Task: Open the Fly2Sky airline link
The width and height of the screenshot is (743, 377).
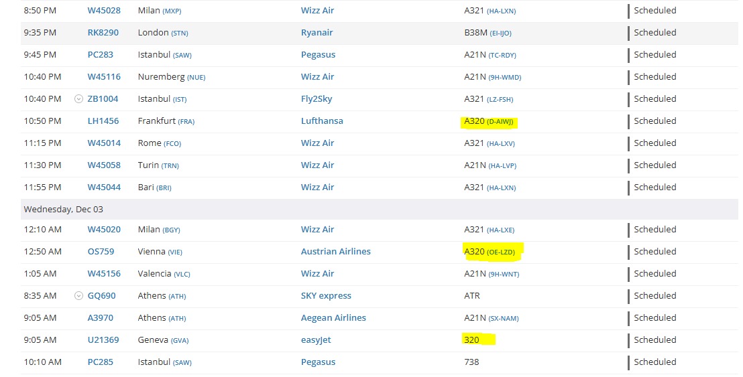Action: [317, 99]
